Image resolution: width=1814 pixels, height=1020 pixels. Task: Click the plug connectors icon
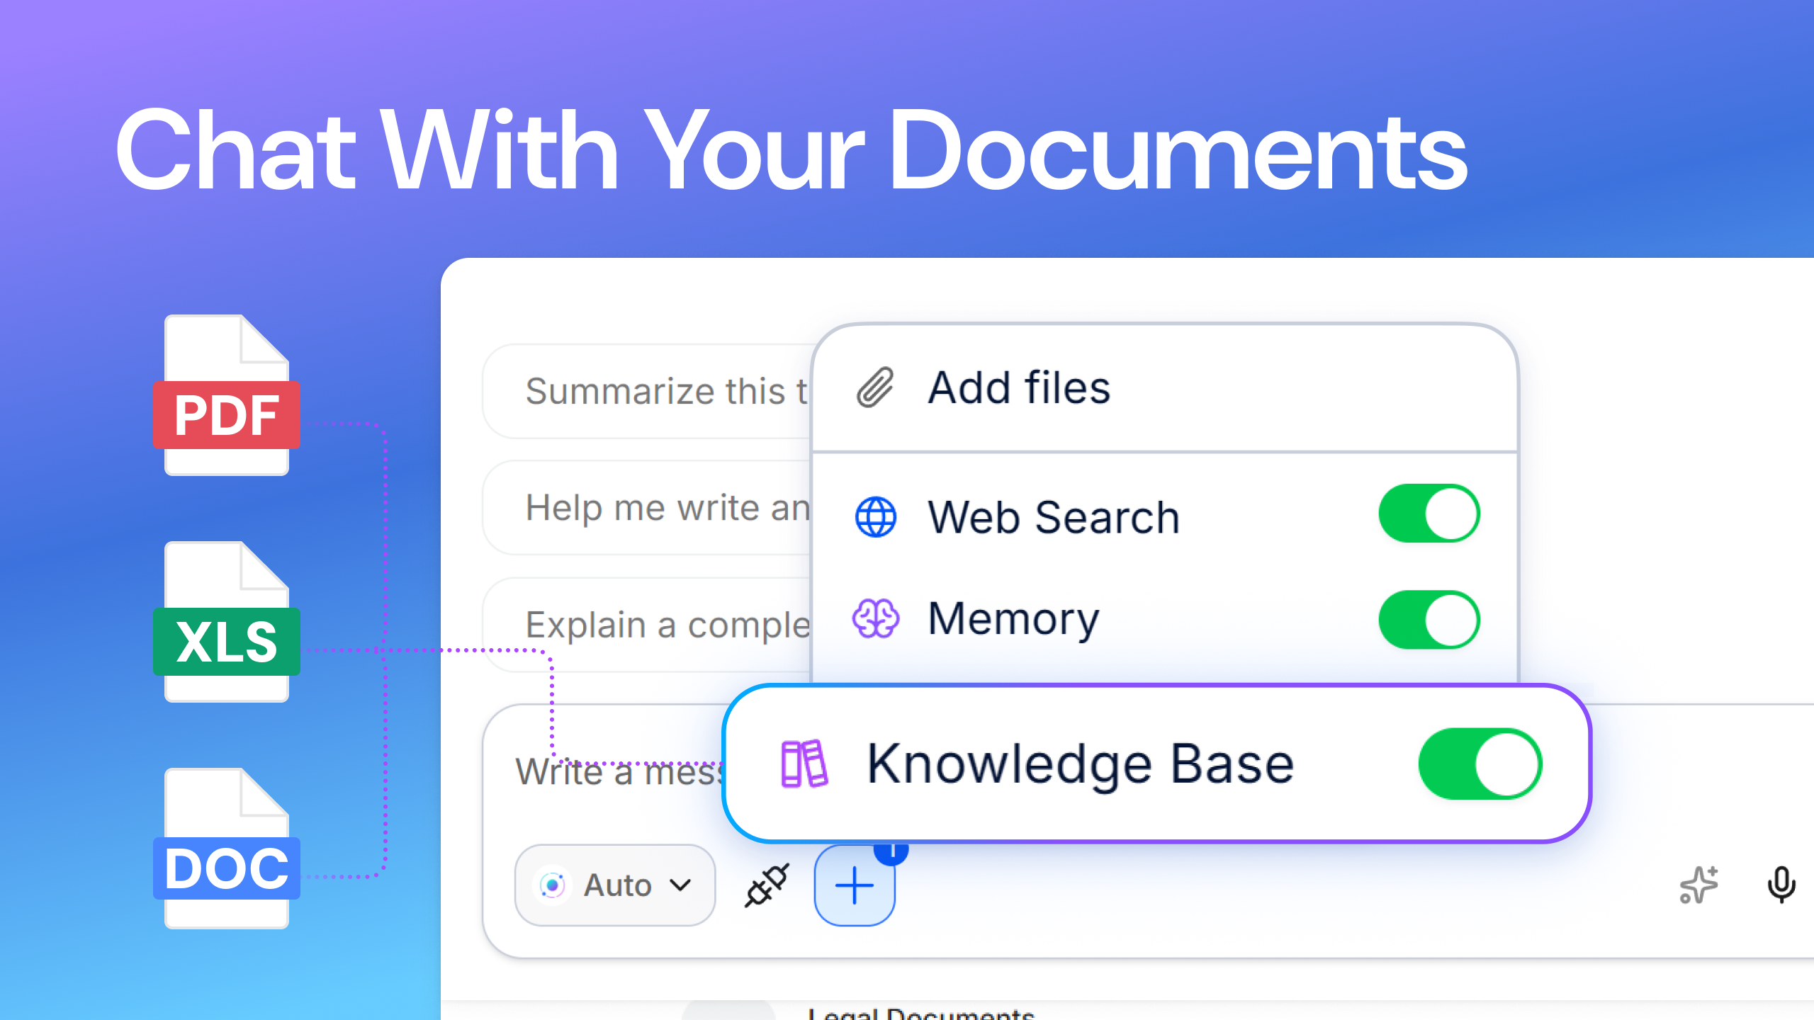766,885
